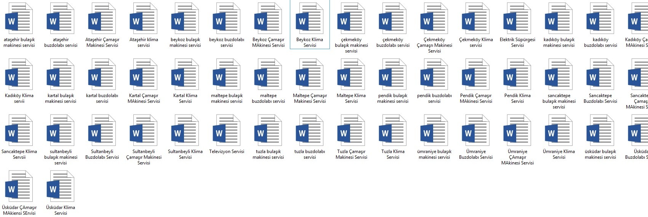
Task: Click the "kadıköy buzdolabı servisi" file icon
Action: 600,18
